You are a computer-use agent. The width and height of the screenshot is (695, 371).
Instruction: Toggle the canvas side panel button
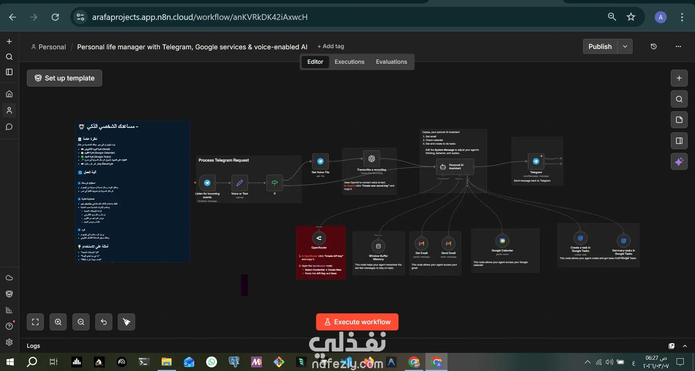(x=679, y=141)
